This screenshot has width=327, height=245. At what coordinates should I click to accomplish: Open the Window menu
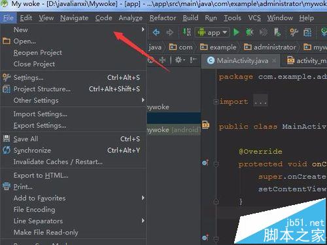pyautogui.click(x=280, y=18)
